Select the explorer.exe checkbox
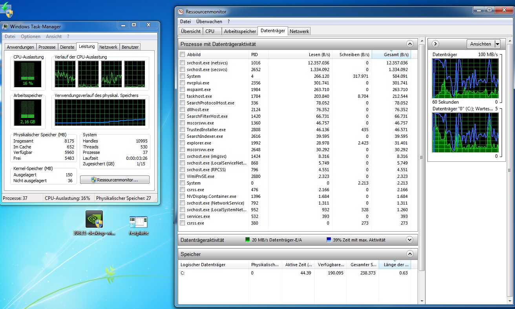515x309 pixels. pos(182,143)
